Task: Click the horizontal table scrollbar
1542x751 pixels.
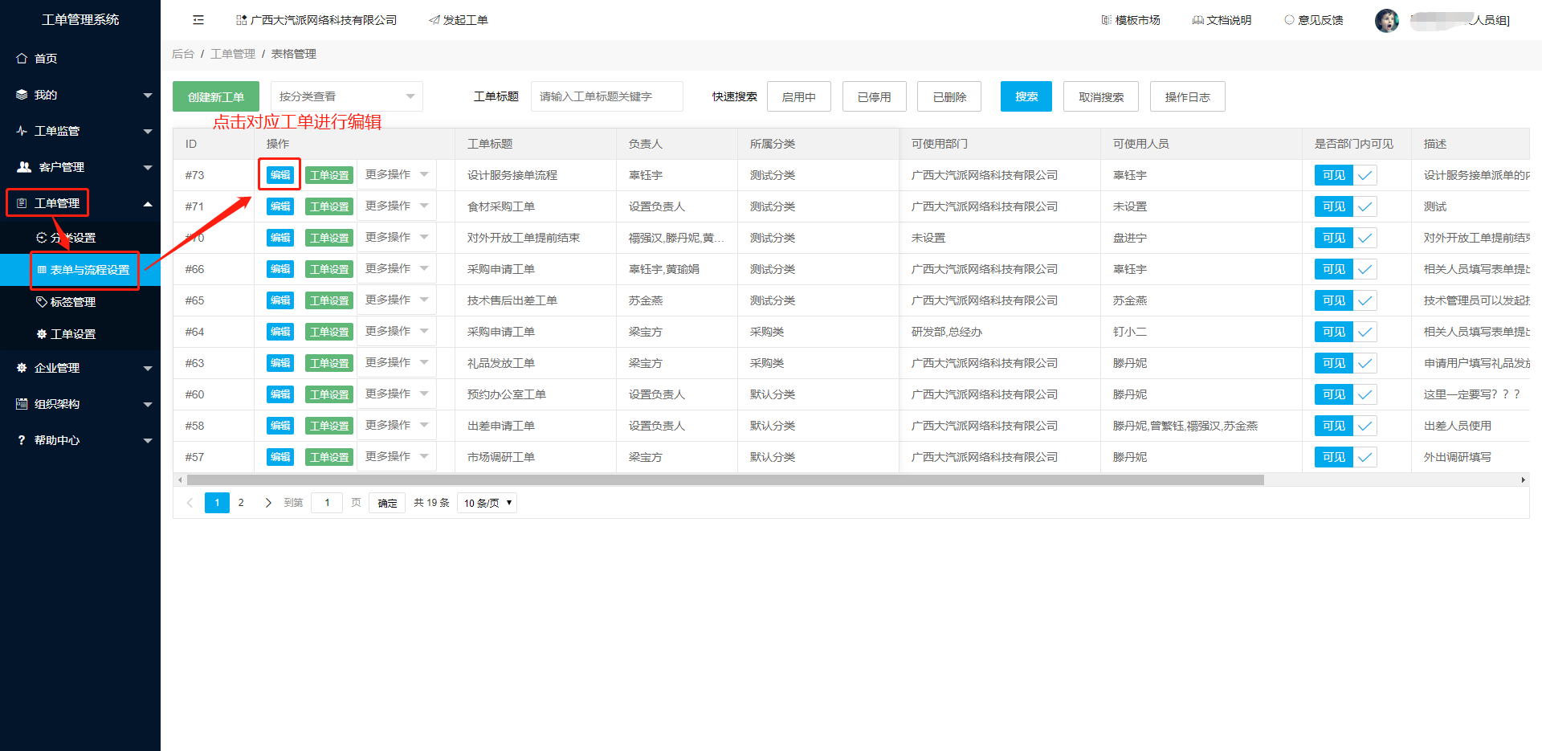Action: click(x=724, y=480)
